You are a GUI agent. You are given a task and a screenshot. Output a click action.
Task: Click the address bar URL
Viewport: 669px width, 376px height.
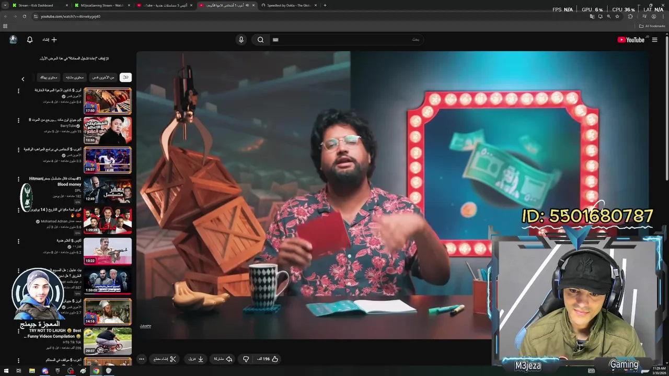tap(71, 16)
